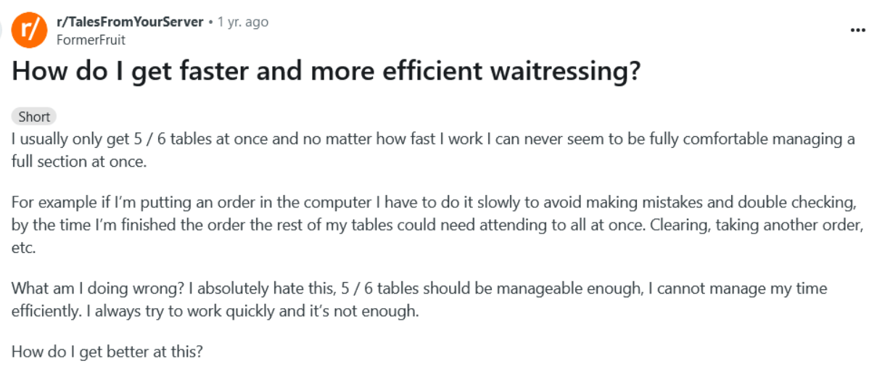Click the line "How do I get better at this?"

tap(107, 352)
